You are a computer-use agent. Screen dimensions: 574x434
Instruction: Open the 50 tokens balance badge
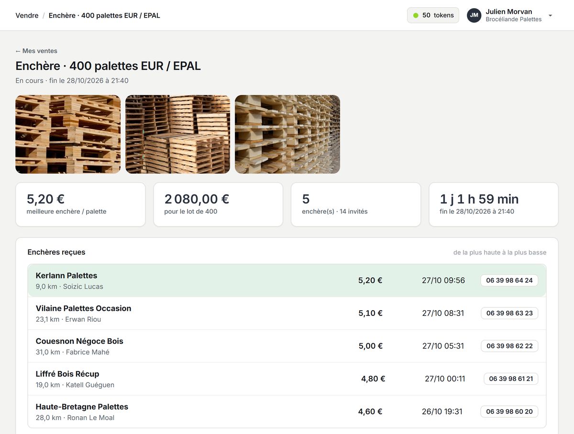(x=433, y=15)
